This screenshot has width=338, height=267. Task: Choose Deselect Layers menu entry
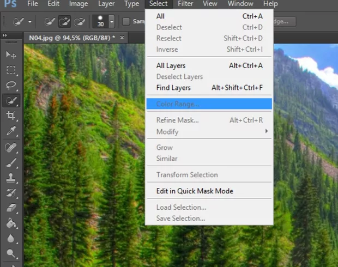coord(209,77)
